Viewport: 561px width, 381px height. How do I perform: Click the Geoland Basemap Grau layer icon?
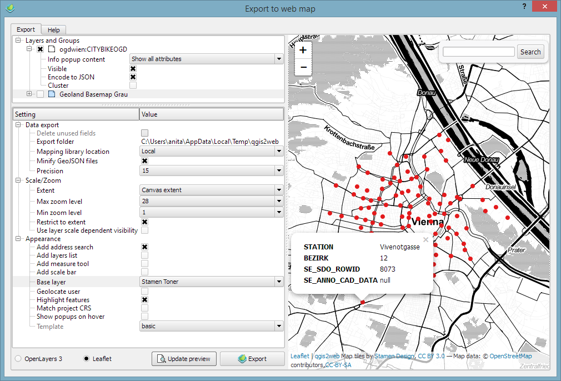point(52,94)
